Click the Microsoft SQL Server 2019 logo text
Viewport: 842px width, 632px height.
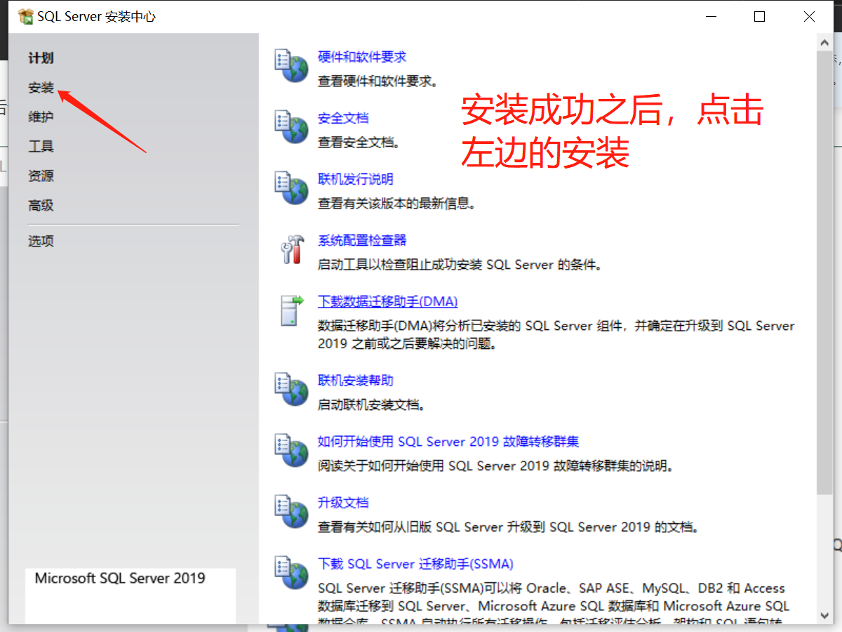[x=120, y=579]
